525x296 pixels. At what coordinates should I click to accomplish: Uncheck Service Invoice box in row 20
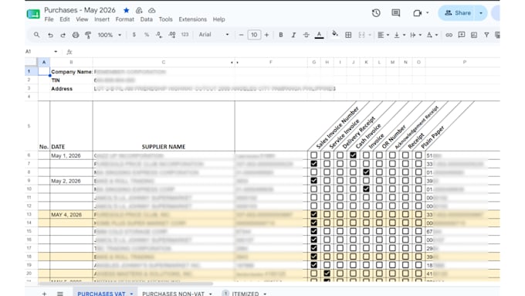pos(327,274)
